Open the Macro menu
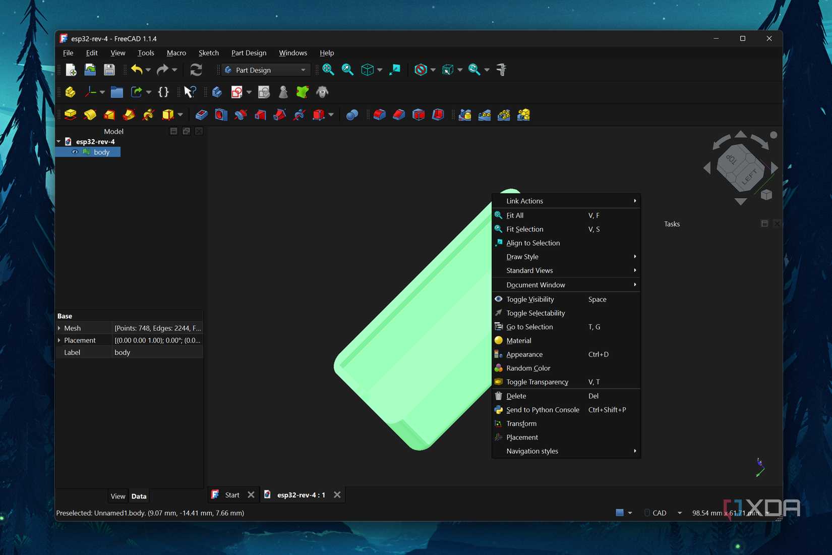The height and width of the screenshot is (555, 832). [x=176, y=52]
